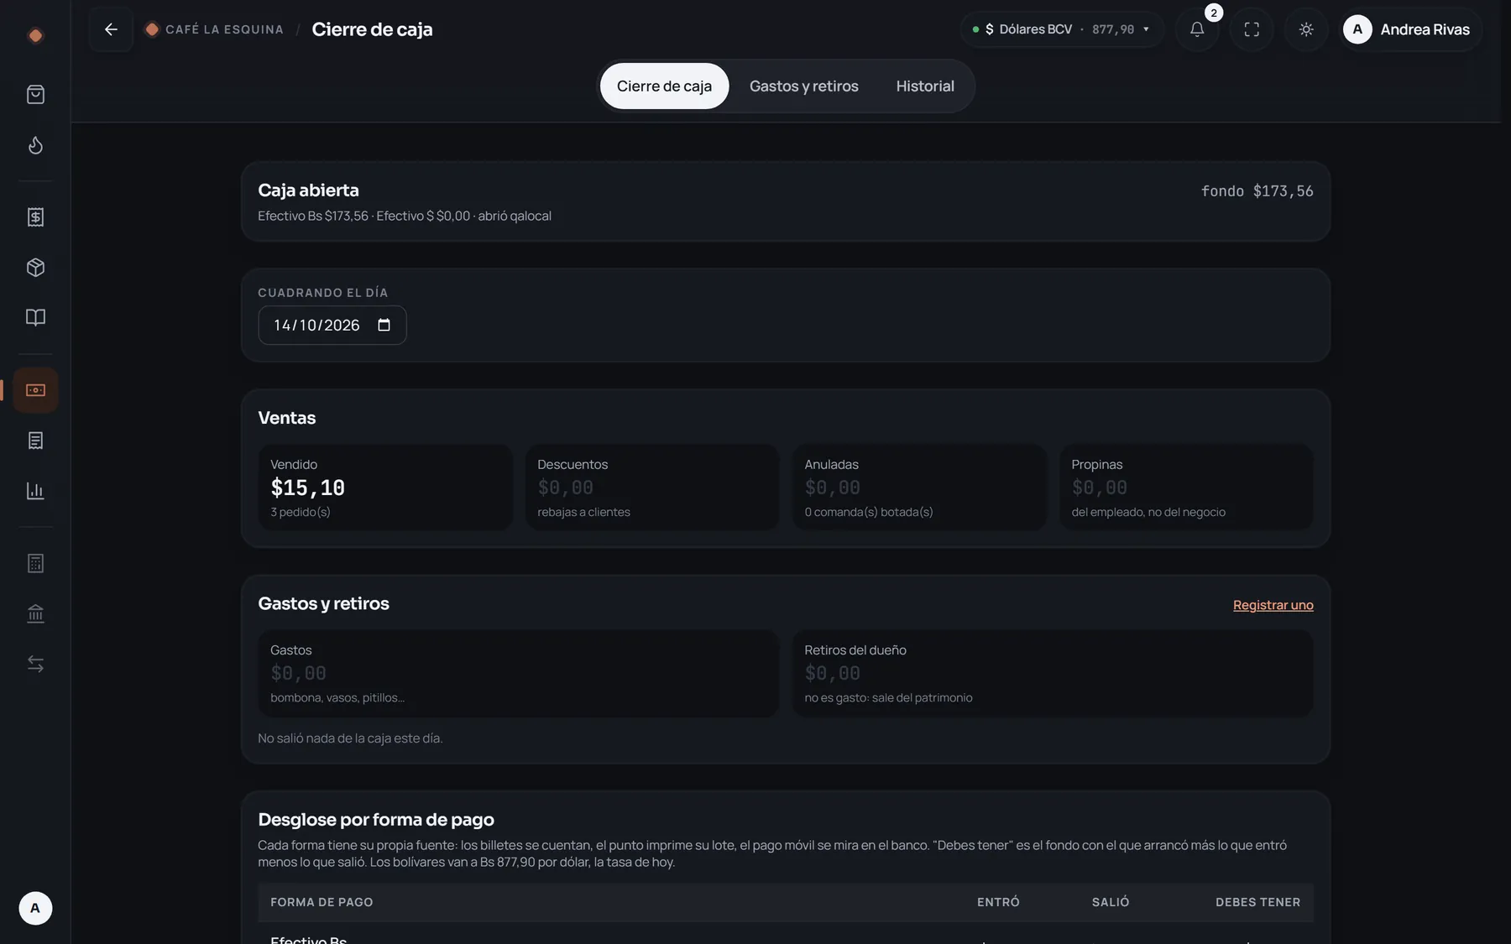
Task: Click the Gastos amount card
Action: tap(519, 673)
